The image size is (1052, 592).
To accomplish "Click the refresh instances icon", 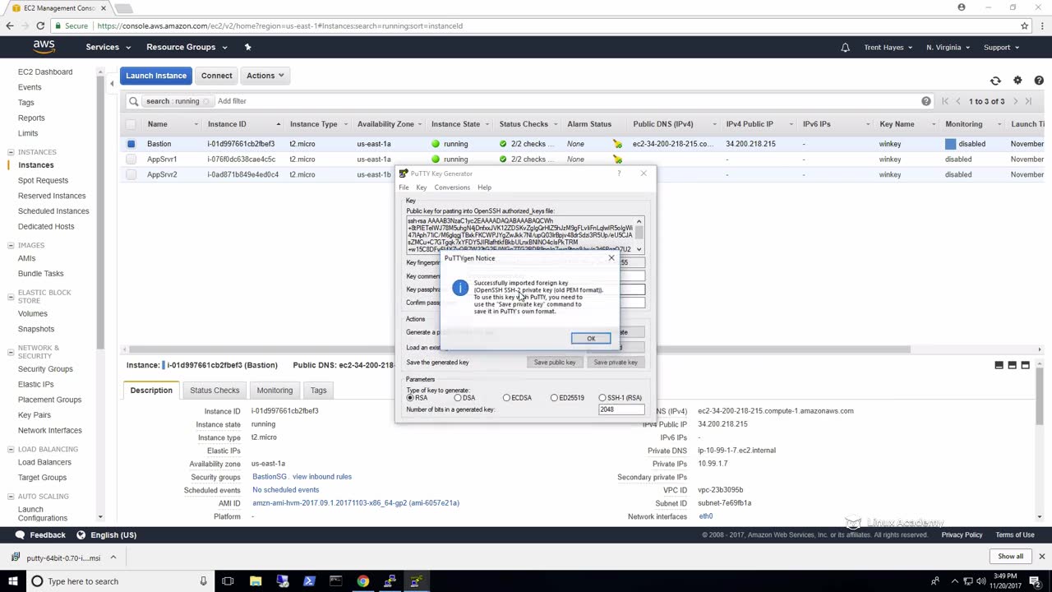I will click(995, 81).
